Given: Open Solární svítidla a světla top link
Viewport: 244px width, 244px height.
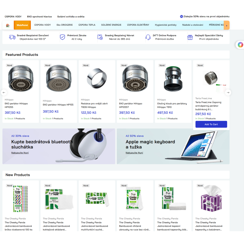Looking at the screenshot, I should [71, 16].
